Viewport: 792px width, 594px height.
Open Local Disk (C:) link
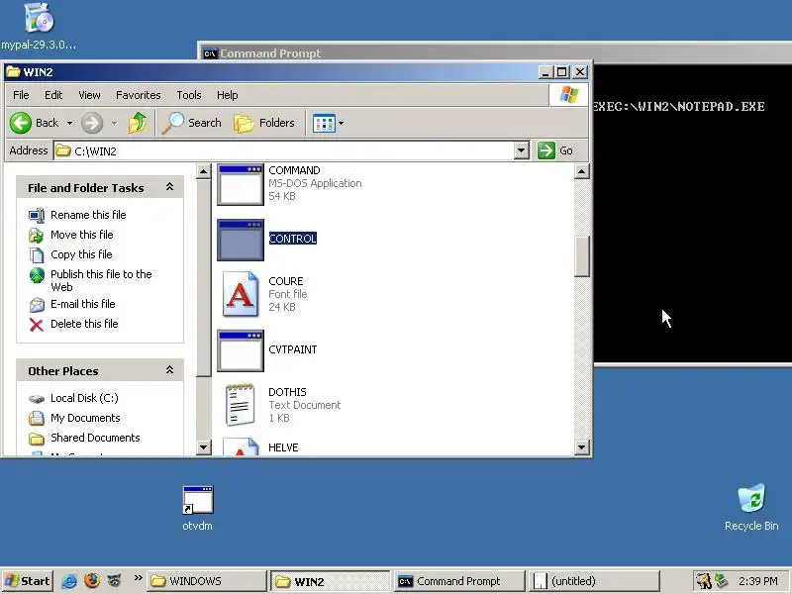tap(84, 398)
